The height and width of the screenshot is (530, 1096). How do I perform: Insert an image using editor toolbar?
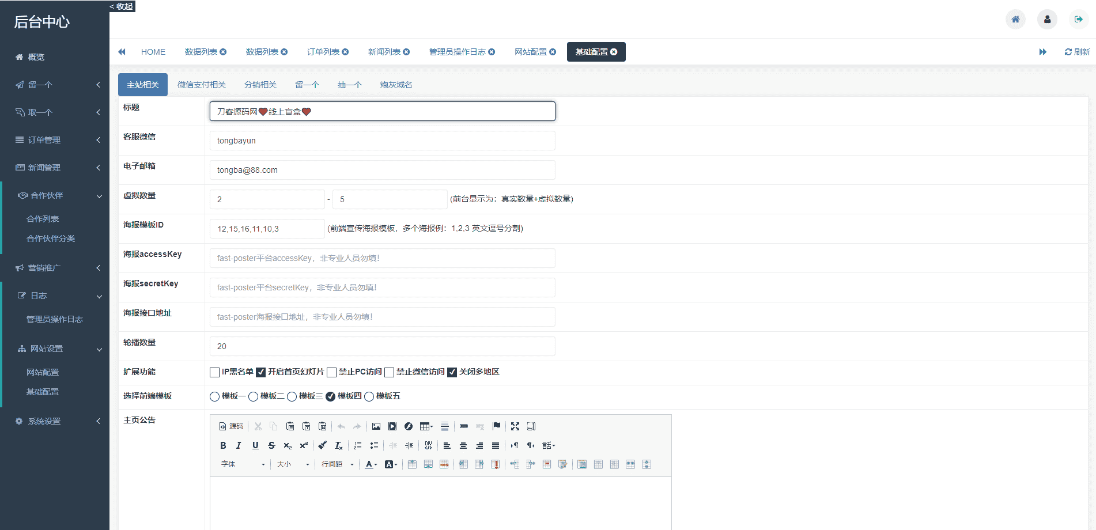click(x=376, y=426)
